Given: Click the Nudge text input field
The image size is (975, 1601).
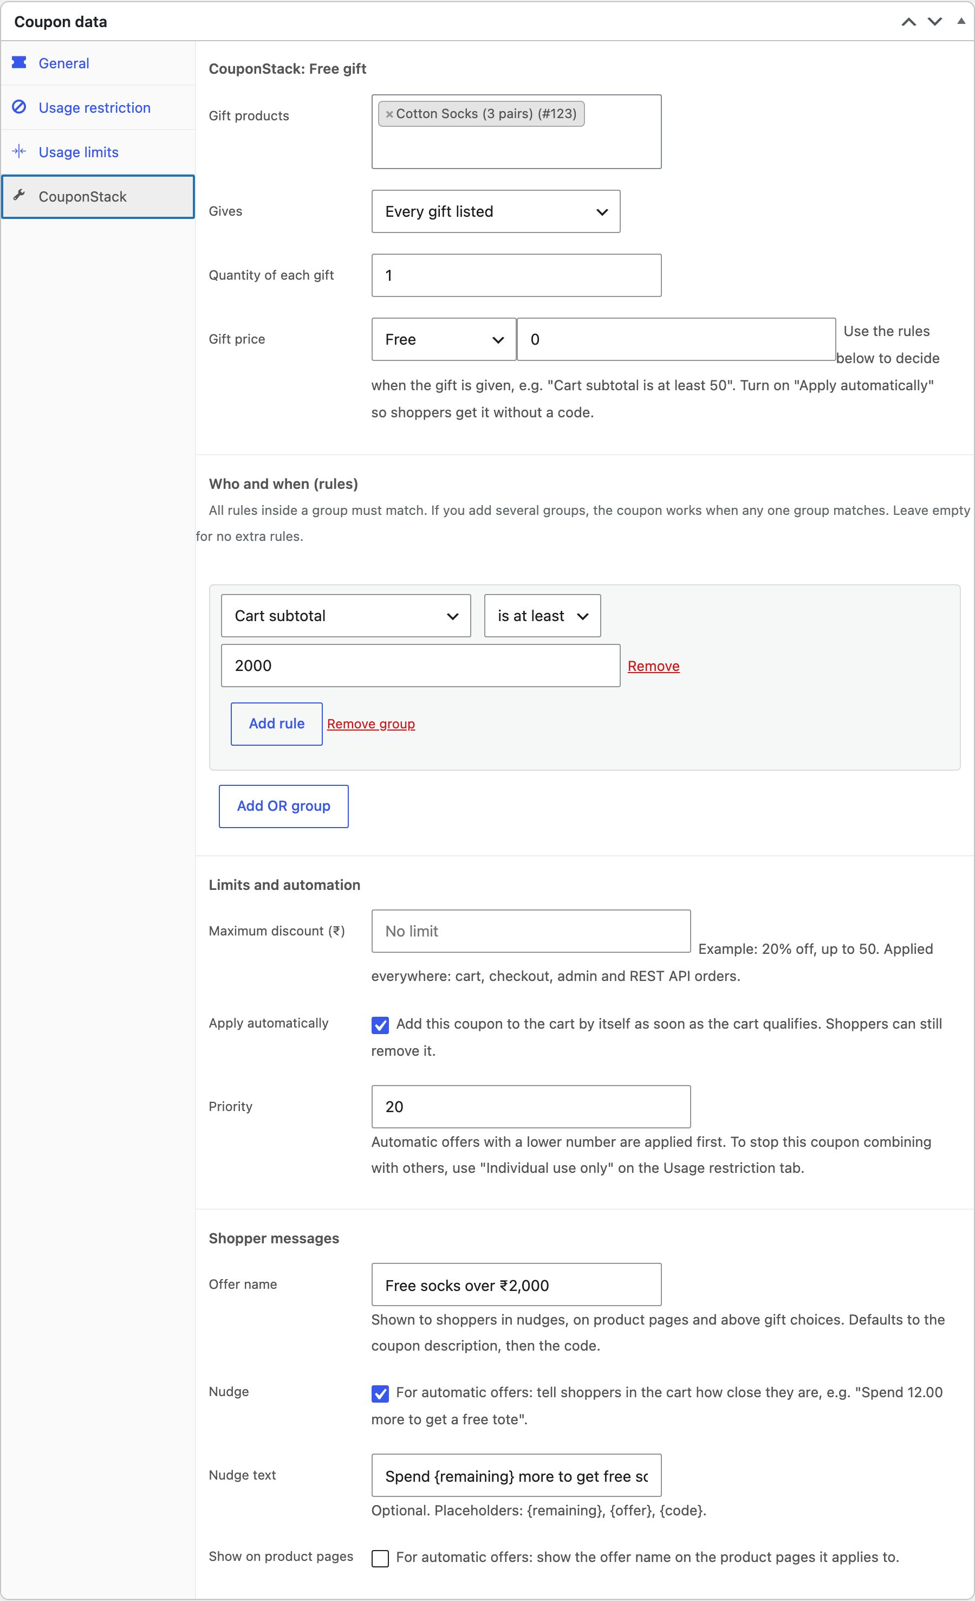Looking at the screenshot, I should [x=516, y=1476].
